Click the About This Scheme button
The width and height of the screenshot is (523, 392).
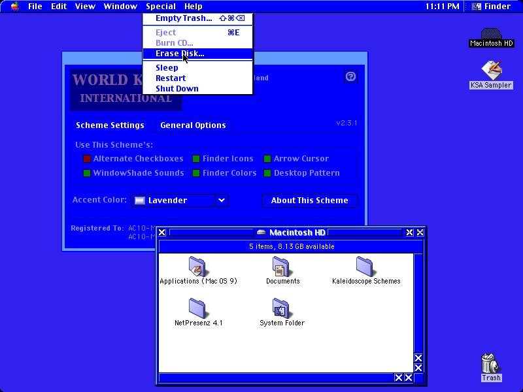click(309, 201)
